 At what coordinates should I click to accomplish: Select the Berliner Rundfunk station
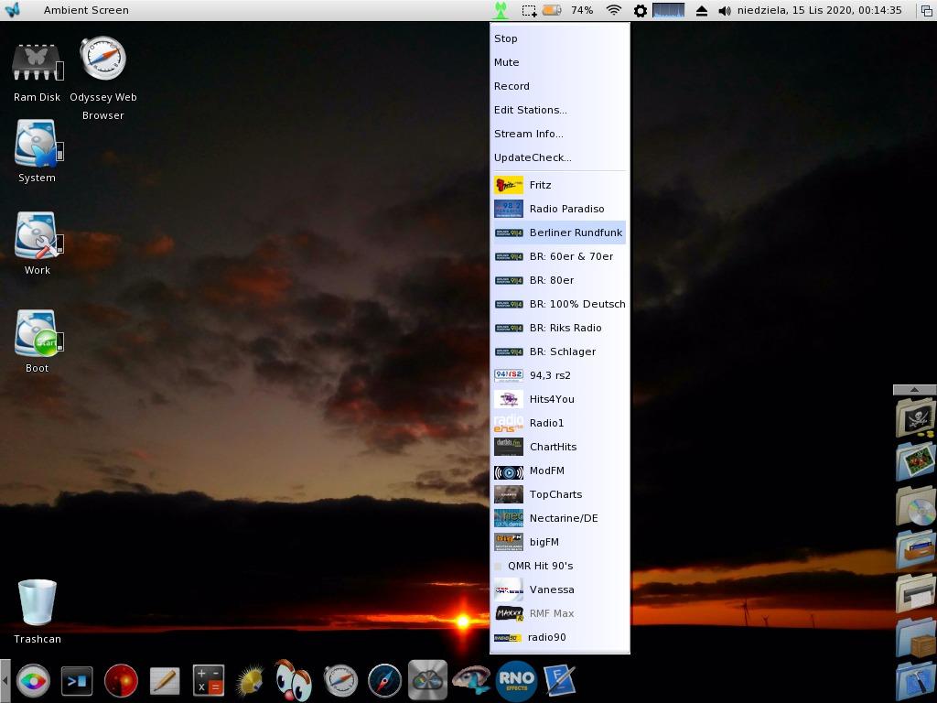[x=559, y=233]
